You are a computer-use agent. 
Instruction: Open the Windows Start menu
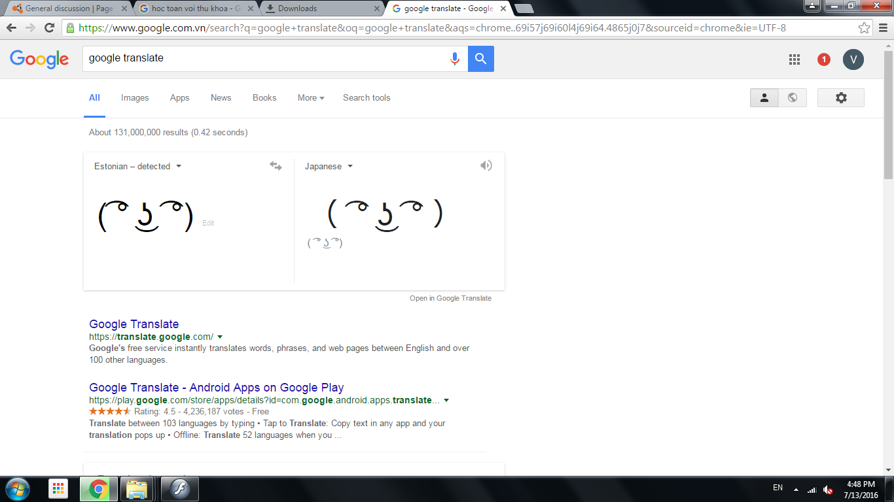[x=17, y=488]
